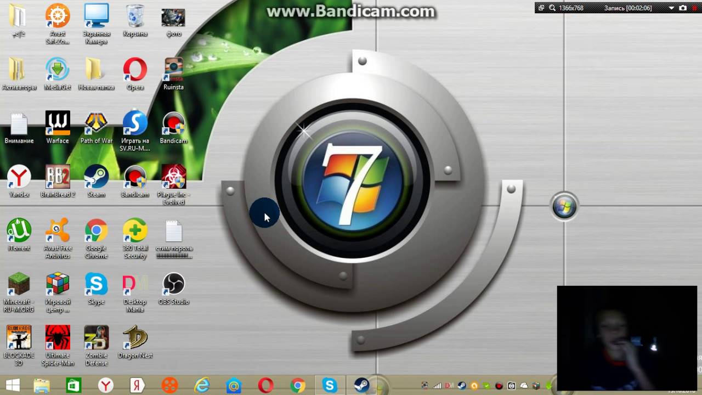Image resolution: width=702 pixels, height=395 pixels.
Task: Open Opera from the taskbar
Action: point(266,386)
